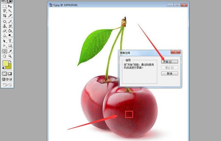
Task: Choose Full Screen mode
Action: coord(11,79)
